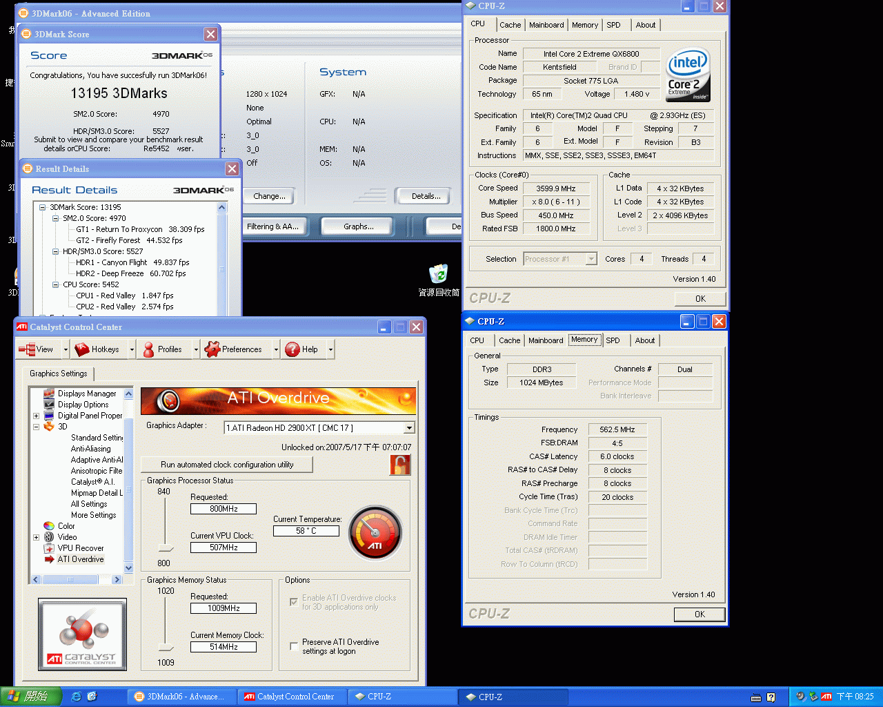This screenshot has width=883, height=707.
Task: Click Run automated clock configuration utility
Action: [227, 465]
